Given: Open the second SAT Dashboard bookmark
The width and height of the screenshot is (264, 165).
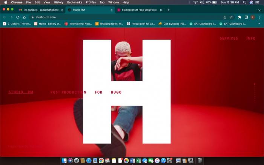Looking at the screenshot, I should [x=233, y=24].
